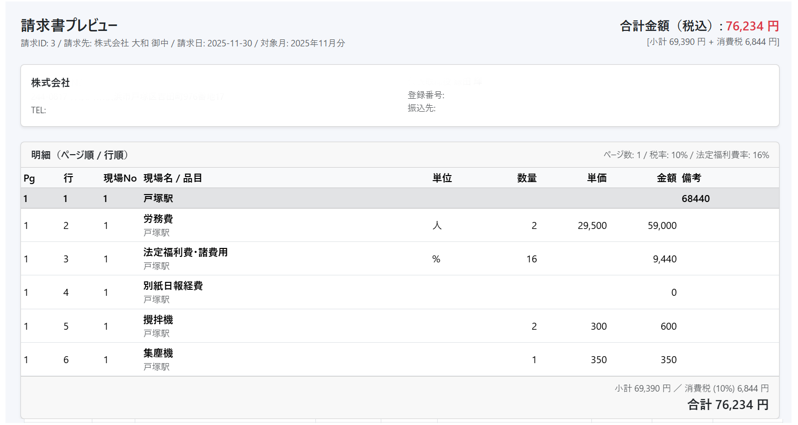Click the 振込先 label

click(x=421, y=108)
